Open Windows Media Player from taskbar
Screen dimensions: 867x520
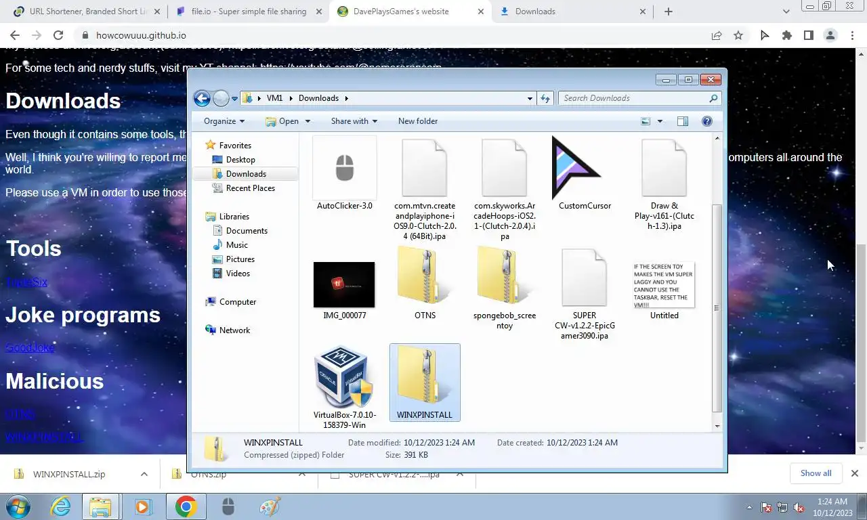pos(142,506)
